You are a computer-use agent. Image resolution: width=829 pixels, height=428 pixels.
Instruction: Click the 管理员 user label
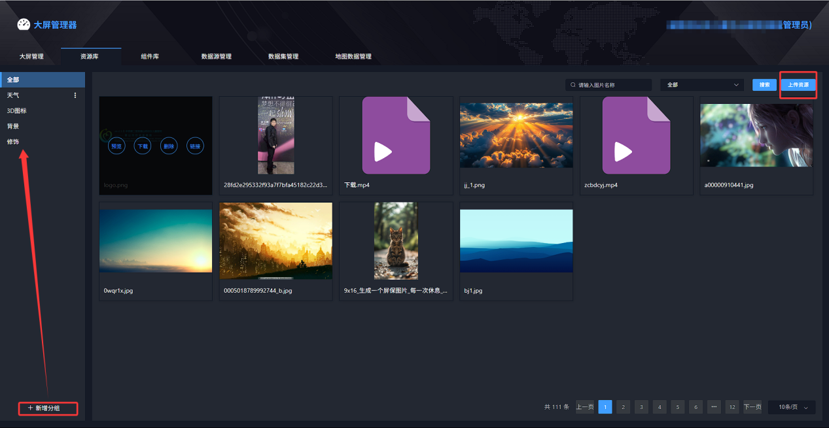click(797, 25)
